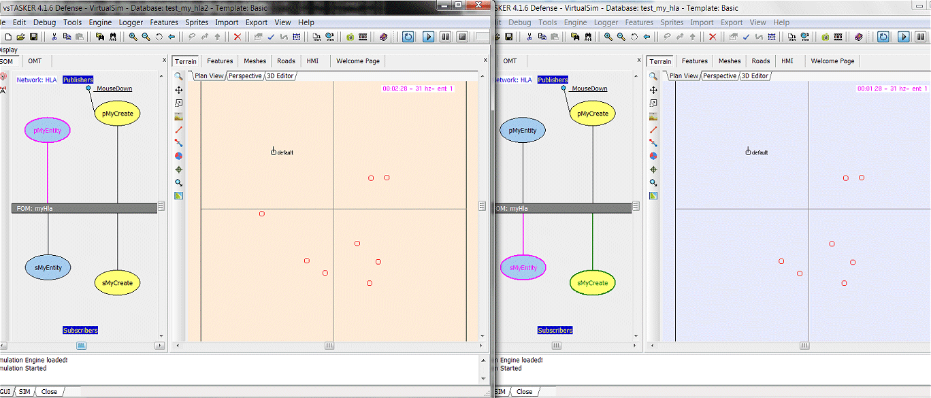The height and width of the screenshot is (398, 931).
Task: Click the Save icon in left window toolbar
Action: (33, 37)
